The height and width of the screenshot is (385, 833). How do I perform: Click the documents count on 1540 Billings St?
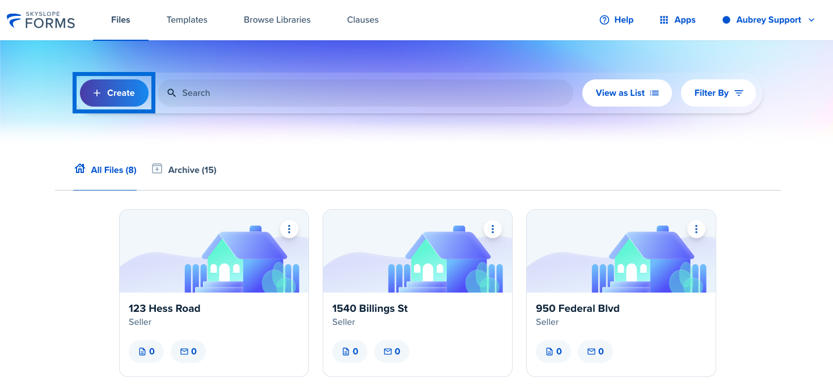click(350, 352)
